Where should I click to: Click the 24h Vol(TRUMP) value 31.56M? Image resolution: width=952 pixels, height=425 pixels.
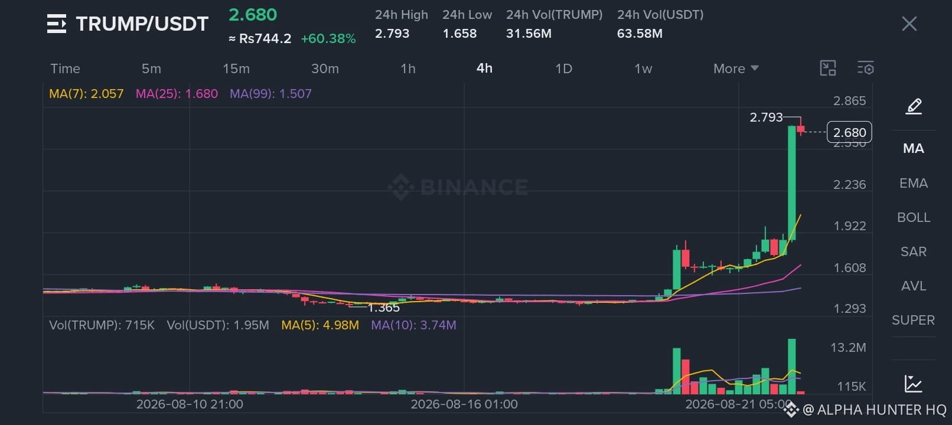tap(529, 34)
